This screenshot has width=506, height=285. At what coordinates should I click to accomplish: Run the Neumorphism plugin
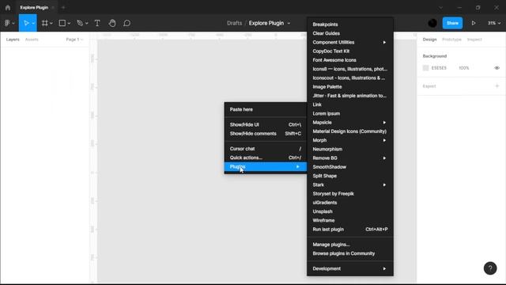349,150
